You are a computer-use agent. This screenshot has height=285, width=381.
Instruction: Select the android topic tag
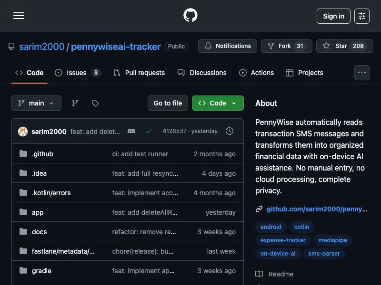271,227
